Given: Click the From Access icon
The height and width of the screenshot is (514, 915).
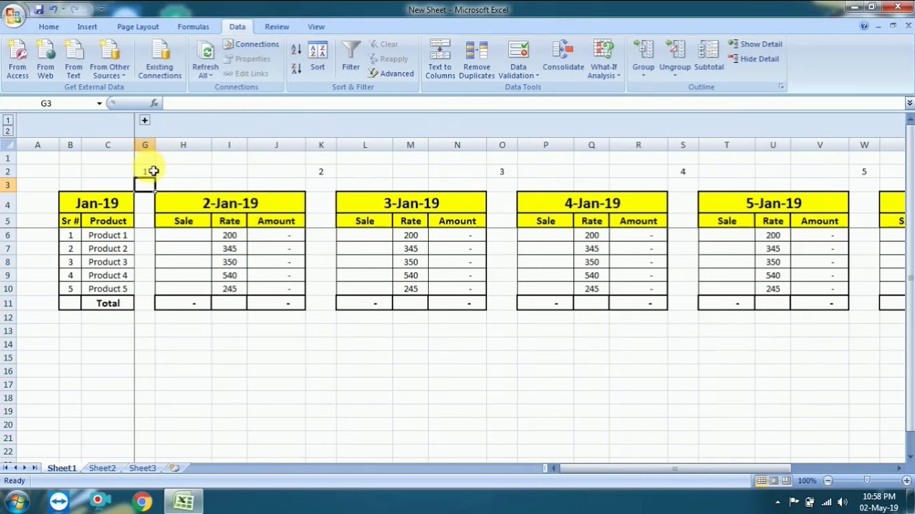Looking at the screenshot, I should click(17, 60).
